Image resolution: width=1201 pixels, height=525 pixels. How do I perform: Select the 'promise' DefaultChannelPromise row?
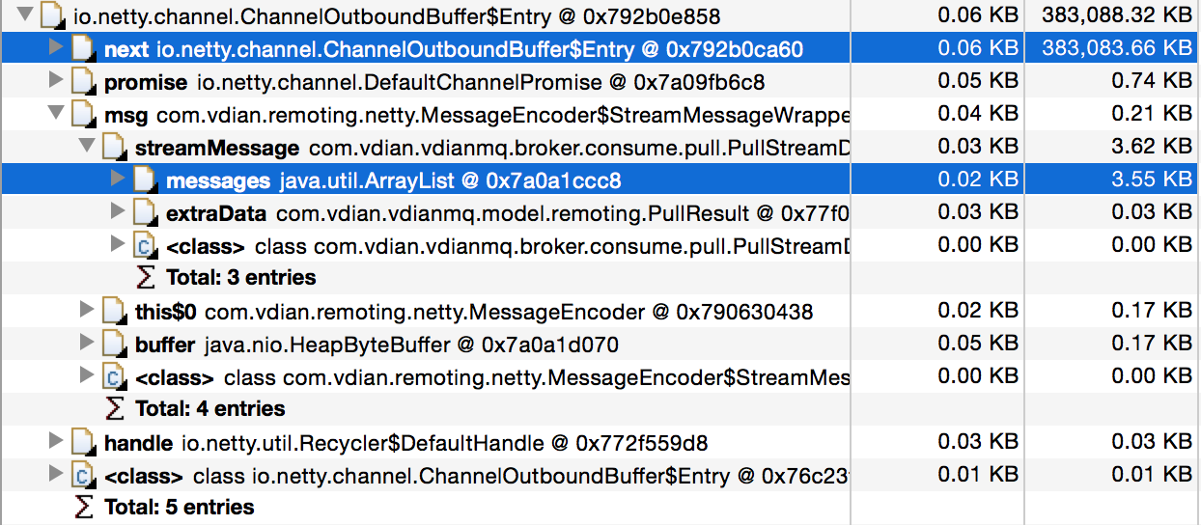(434, 83)
